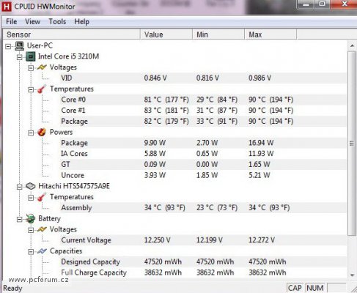Select the Full Charge Capacity row
Image resolution: width=357 pixels, height=293 pixels.
(x=204, y=272)
